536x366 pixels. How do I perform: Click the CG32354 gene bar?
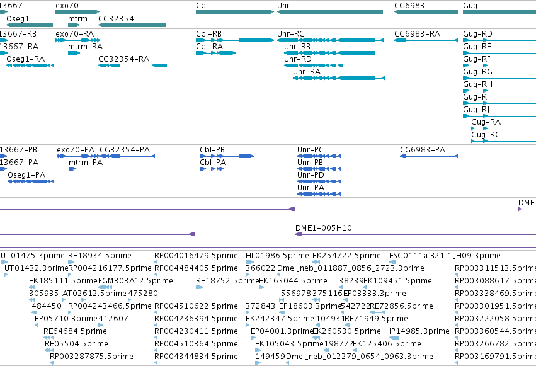(132, 25)
